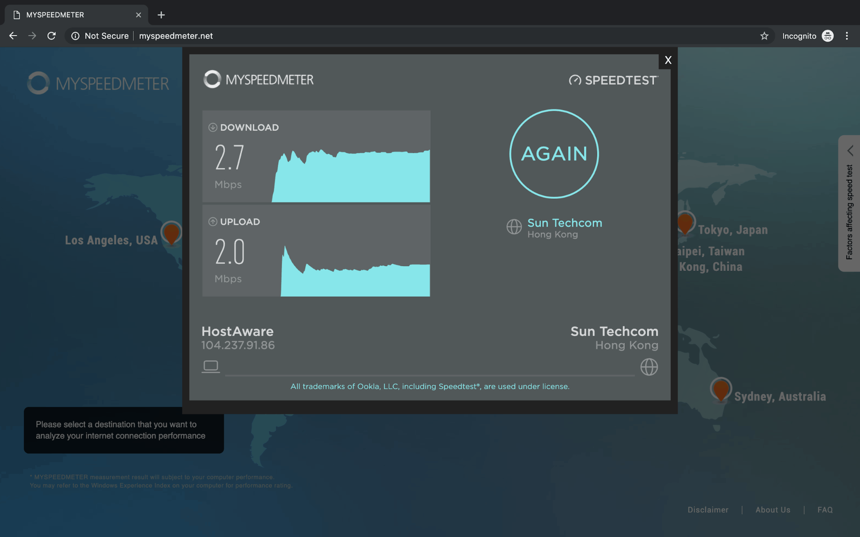This screenshot has height=537, width=860.
Task: Open the FAQ link
Action: pyautogui.click(x=825, y=509)
